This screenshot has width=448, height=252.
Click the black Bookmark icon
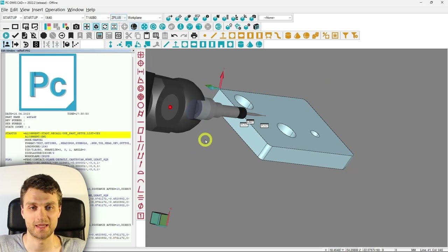(71, 35)
